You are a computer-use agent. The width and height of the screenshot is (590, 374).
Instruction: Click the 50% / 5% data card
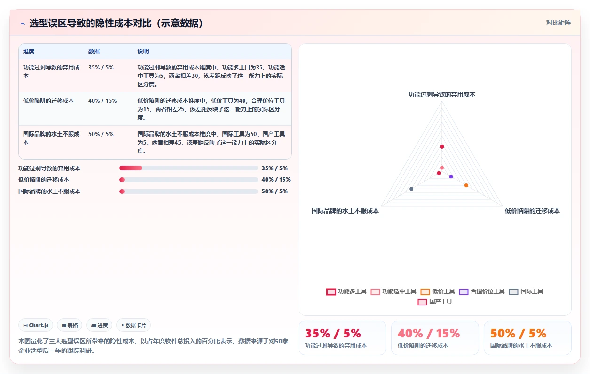click(527, 338)
